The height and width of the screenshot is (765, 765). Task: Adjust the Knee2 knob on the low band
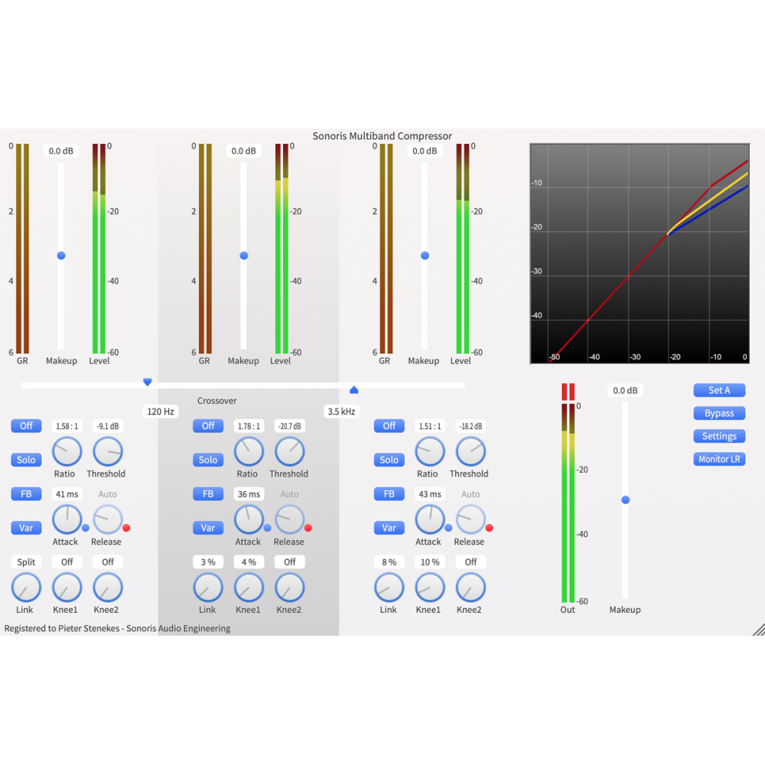(x=107, y=586)
